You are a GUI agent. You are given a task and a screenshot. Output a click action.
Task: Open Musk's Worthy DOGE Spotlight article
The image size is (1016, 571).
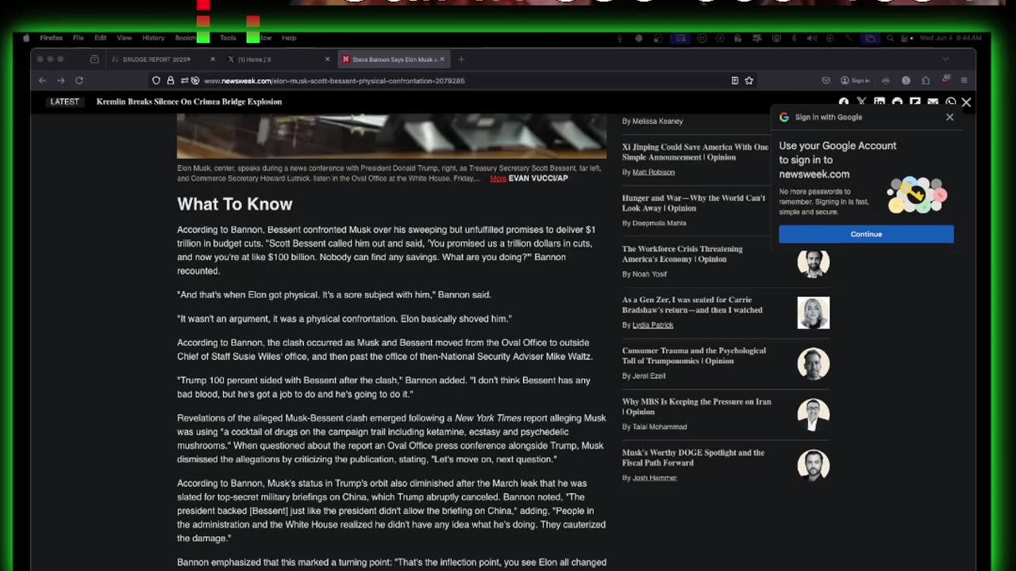tap(693, 457)
